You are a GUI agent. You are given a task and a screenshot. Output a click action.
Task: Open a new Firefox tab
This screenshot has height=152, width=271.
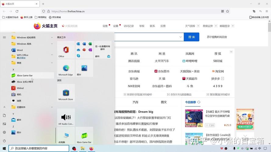coord(43,4)
